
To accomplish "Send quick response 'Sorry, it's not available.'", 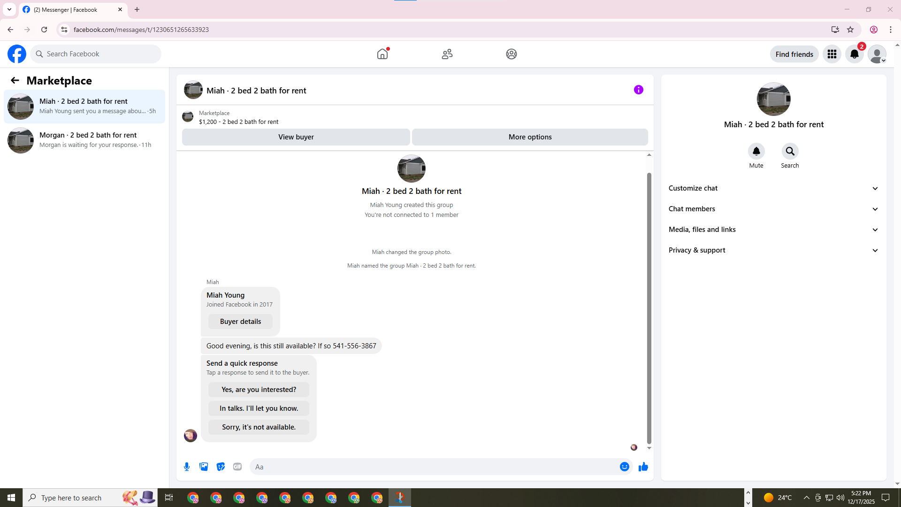I will tap(259, 427).
